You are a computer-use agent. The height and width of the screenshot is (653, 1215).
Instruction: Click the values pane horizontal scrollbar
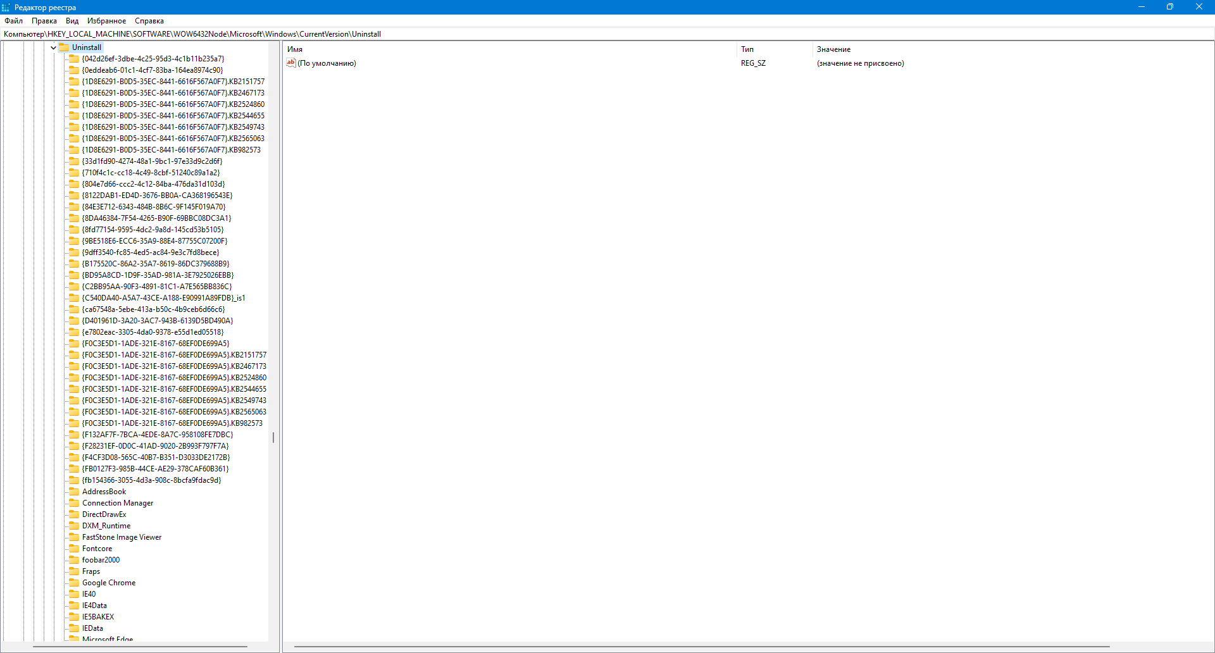point(702,647)
